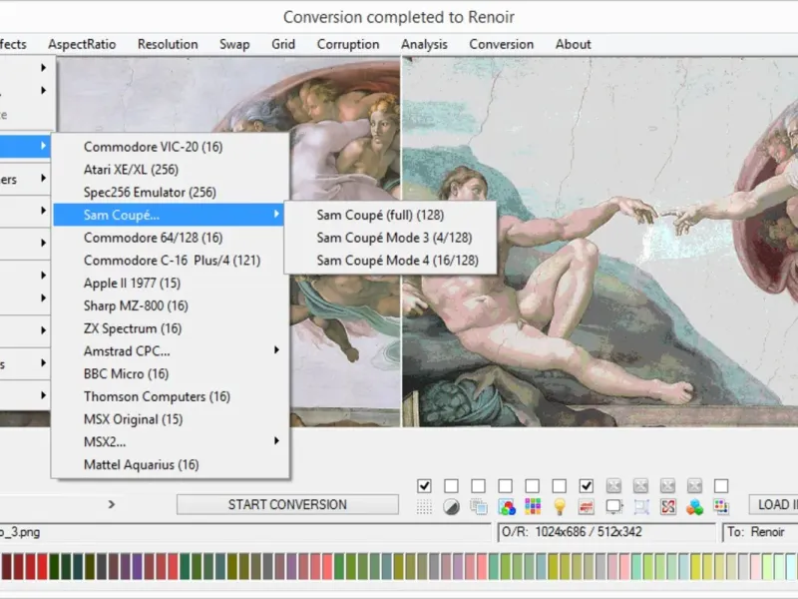
Task: Click the RGB color circles icon
Action: (x=506, y=507)
